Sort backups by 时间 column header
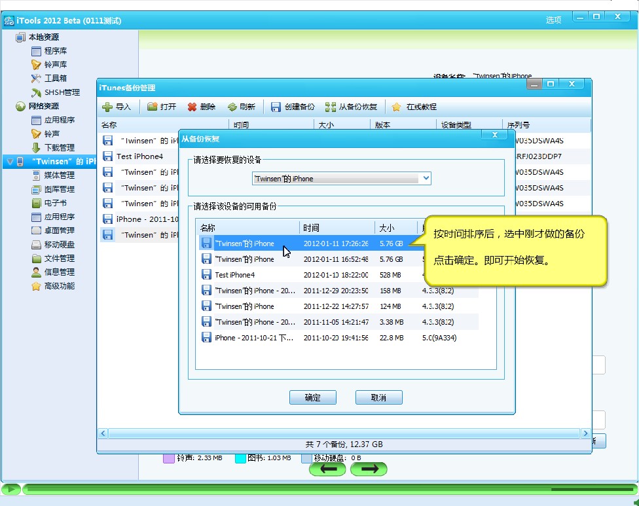 click(336, 228)
